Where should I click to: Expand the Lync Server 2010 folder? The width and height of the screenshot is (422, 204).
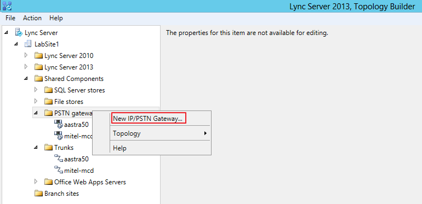point(26,55)
